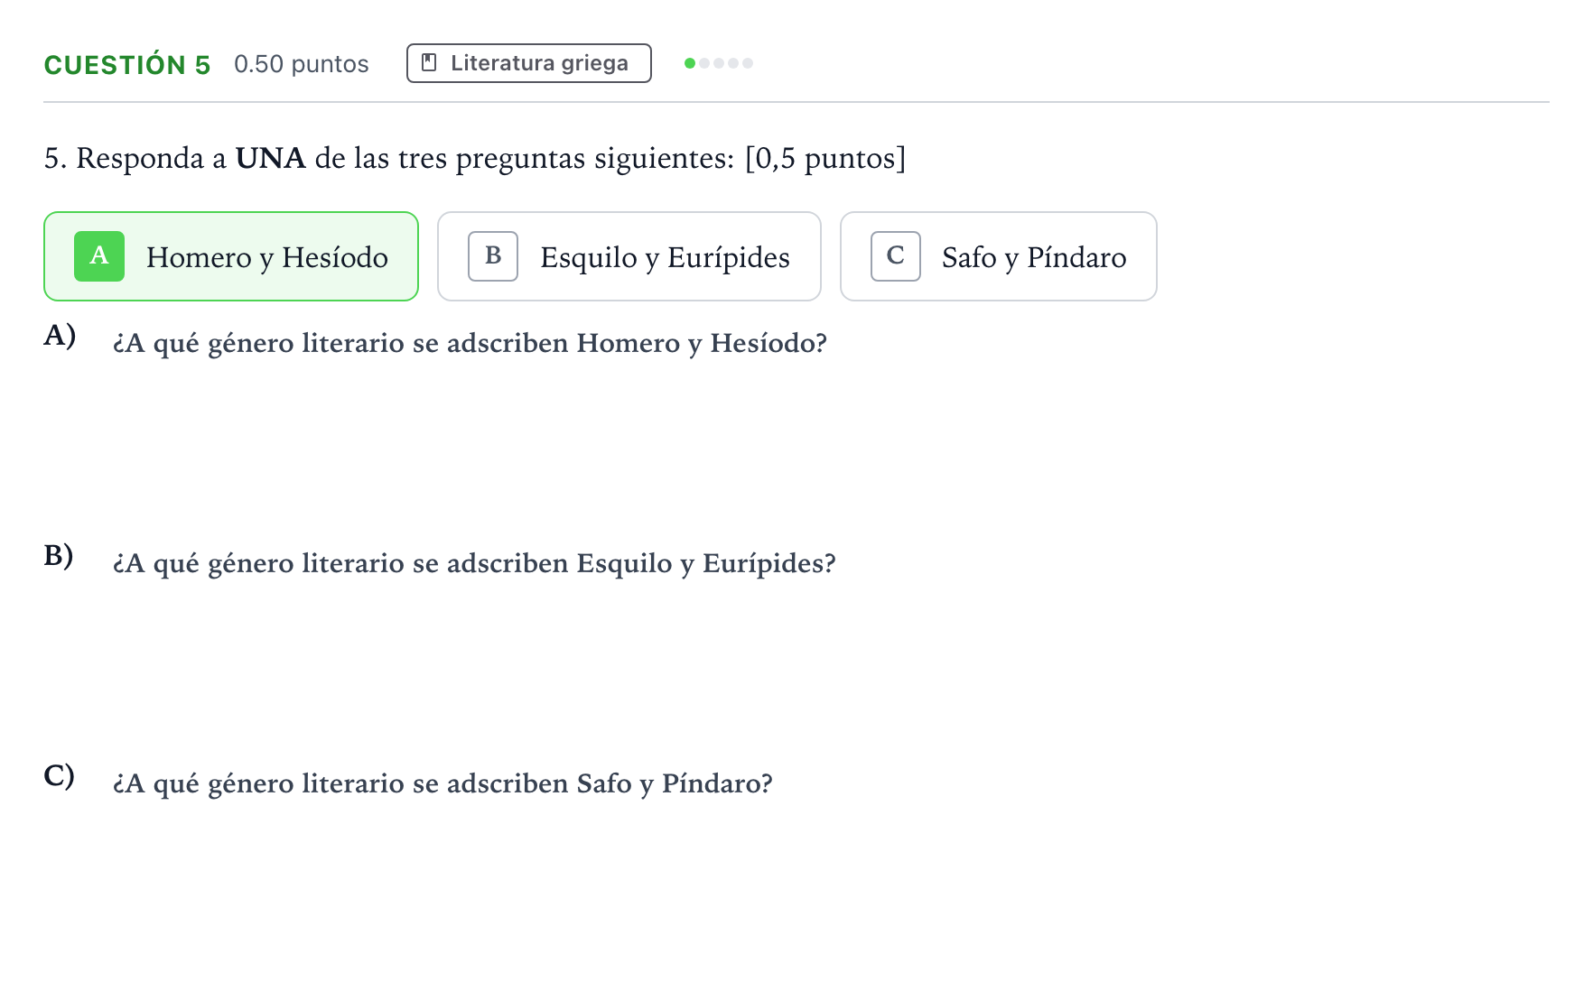Click the 0.50 puntos score label
Image resolution: width=1593 pixels, height=991 pixels.
302,64
